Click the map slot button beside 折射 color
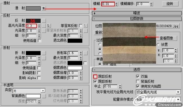The image size is (183, 107). (x=44, y=53)
